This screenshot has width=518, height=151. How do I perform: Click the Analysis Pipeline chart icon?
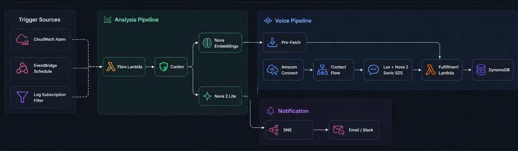[x=107, y=20]
